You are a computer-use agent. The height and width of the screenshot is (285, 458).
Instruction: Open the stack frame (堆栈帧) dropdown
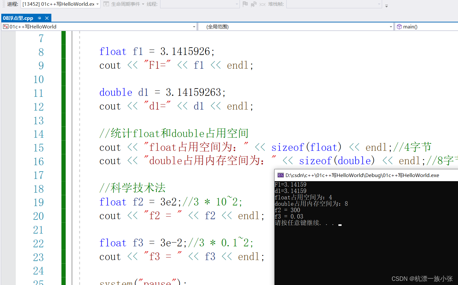(x=334, y=4)
